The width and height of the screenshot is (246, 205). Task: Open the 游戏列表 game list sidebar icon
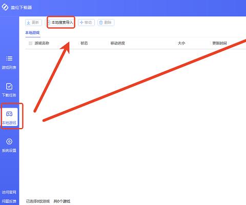(9, 58)
